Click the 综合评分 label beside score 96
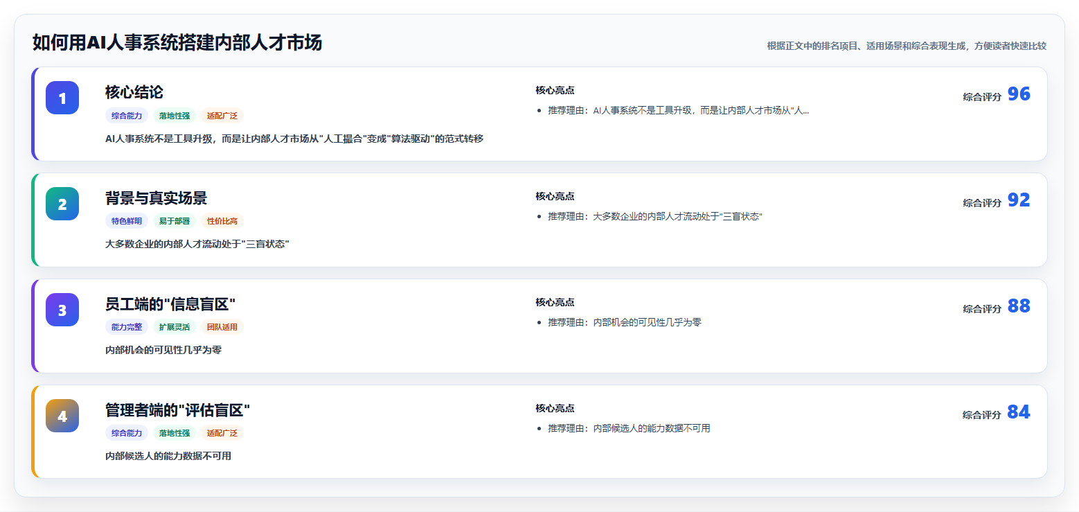This screenshot has height=512, width=1079. (982, 97)
